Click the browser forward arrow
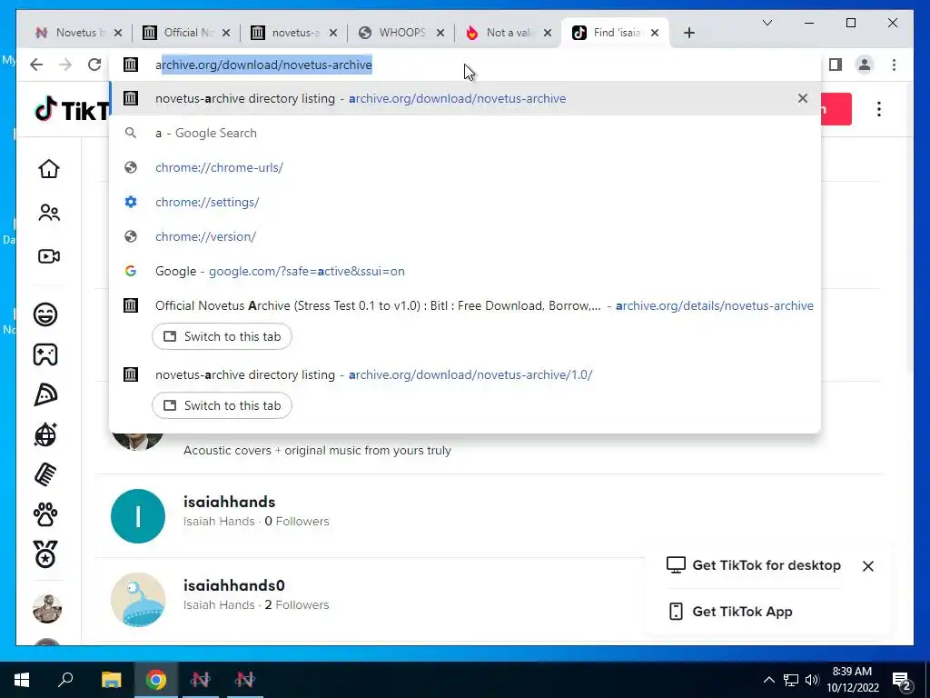 click(x=65, y=65)
